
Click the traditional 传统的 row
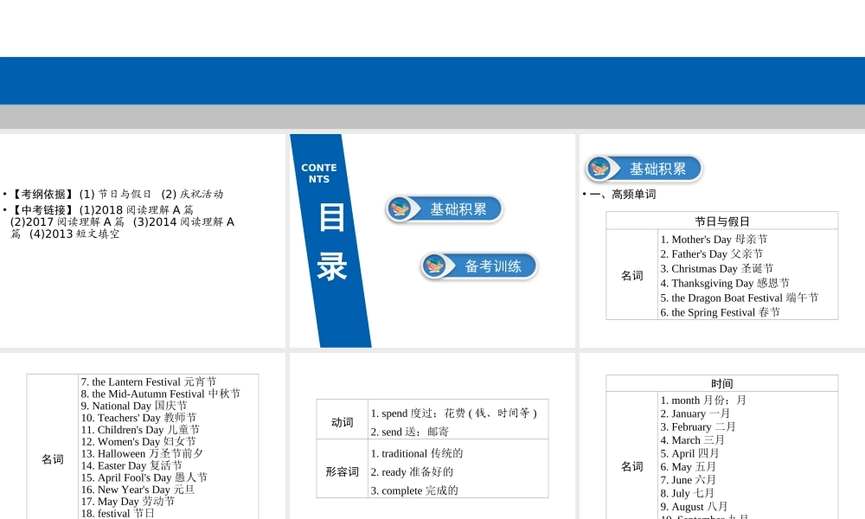point(417,453)
